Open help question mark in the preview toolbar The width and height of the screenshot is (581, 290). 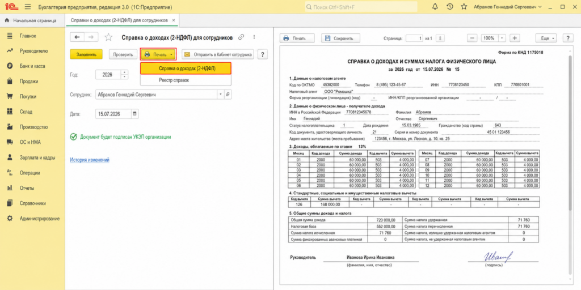568,38
